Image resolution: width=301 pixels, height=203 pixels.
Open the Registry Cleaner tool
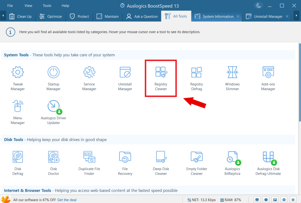pyautogui.click(x=160, y=78)
